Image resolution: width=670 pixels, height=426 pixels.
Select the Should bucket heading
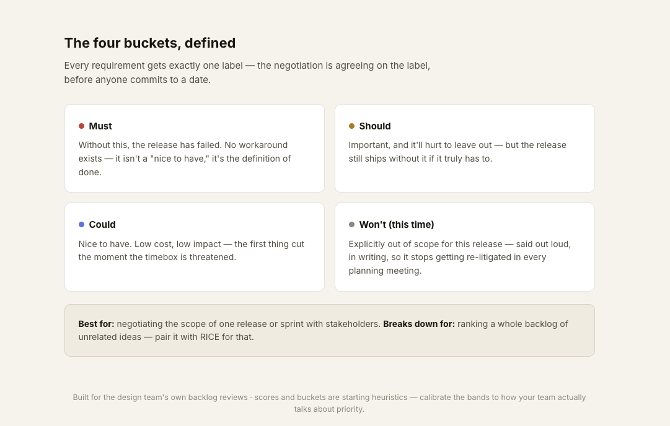tap(375, 126)
